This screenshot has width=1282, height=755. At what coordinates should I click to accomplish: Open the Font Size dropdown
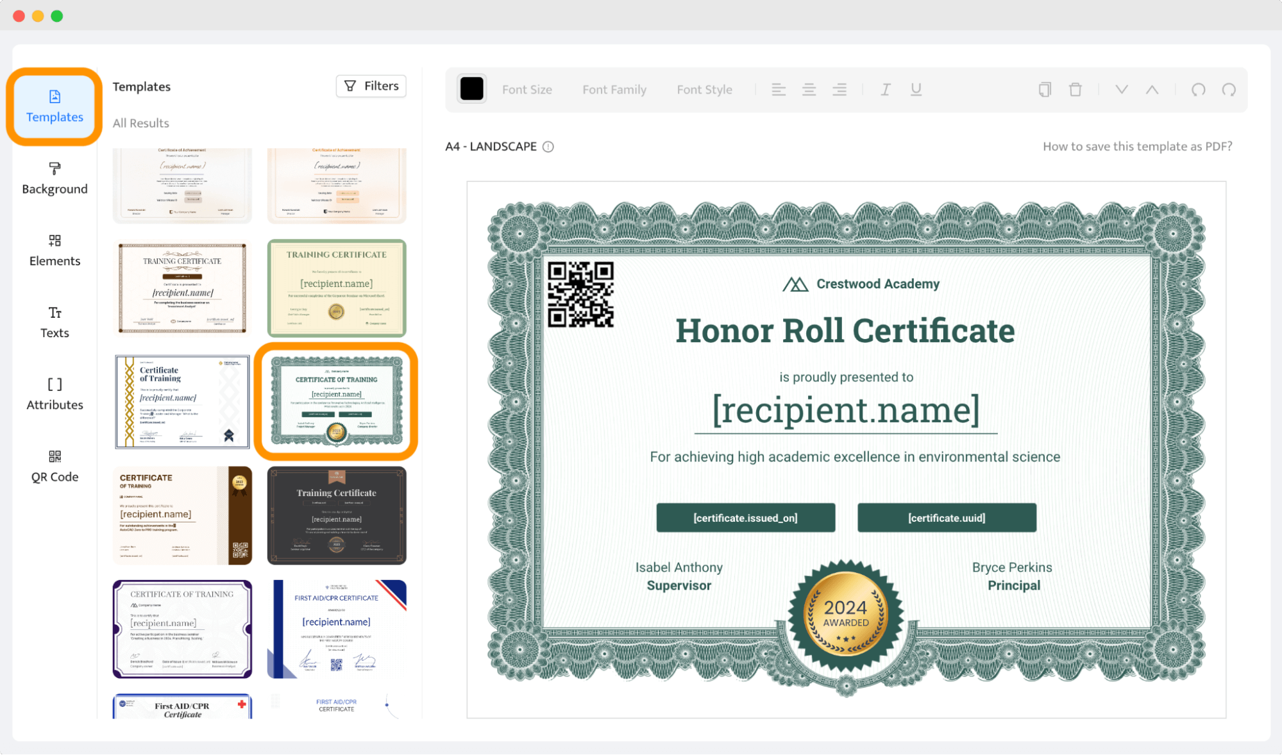point(527,90)
